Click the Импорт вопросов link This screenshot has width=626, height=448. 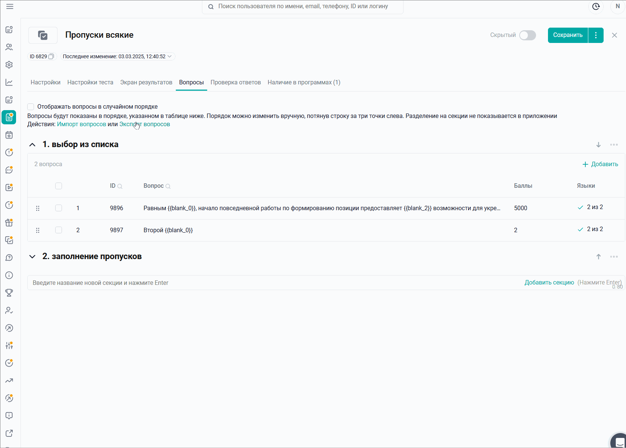pyautogui.click(x=81, y=124)
